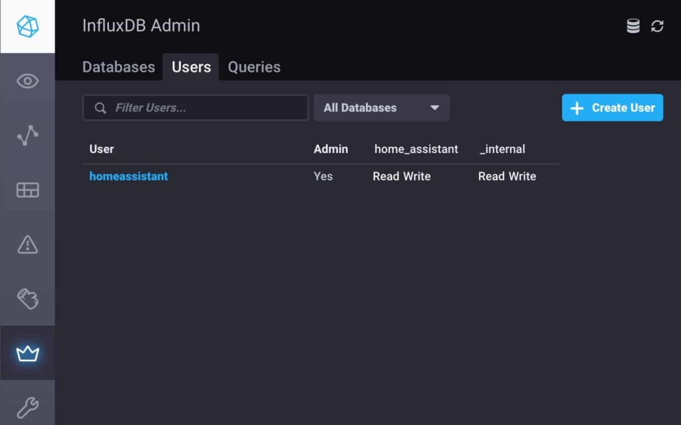Click the Create User button

(613, 108)
